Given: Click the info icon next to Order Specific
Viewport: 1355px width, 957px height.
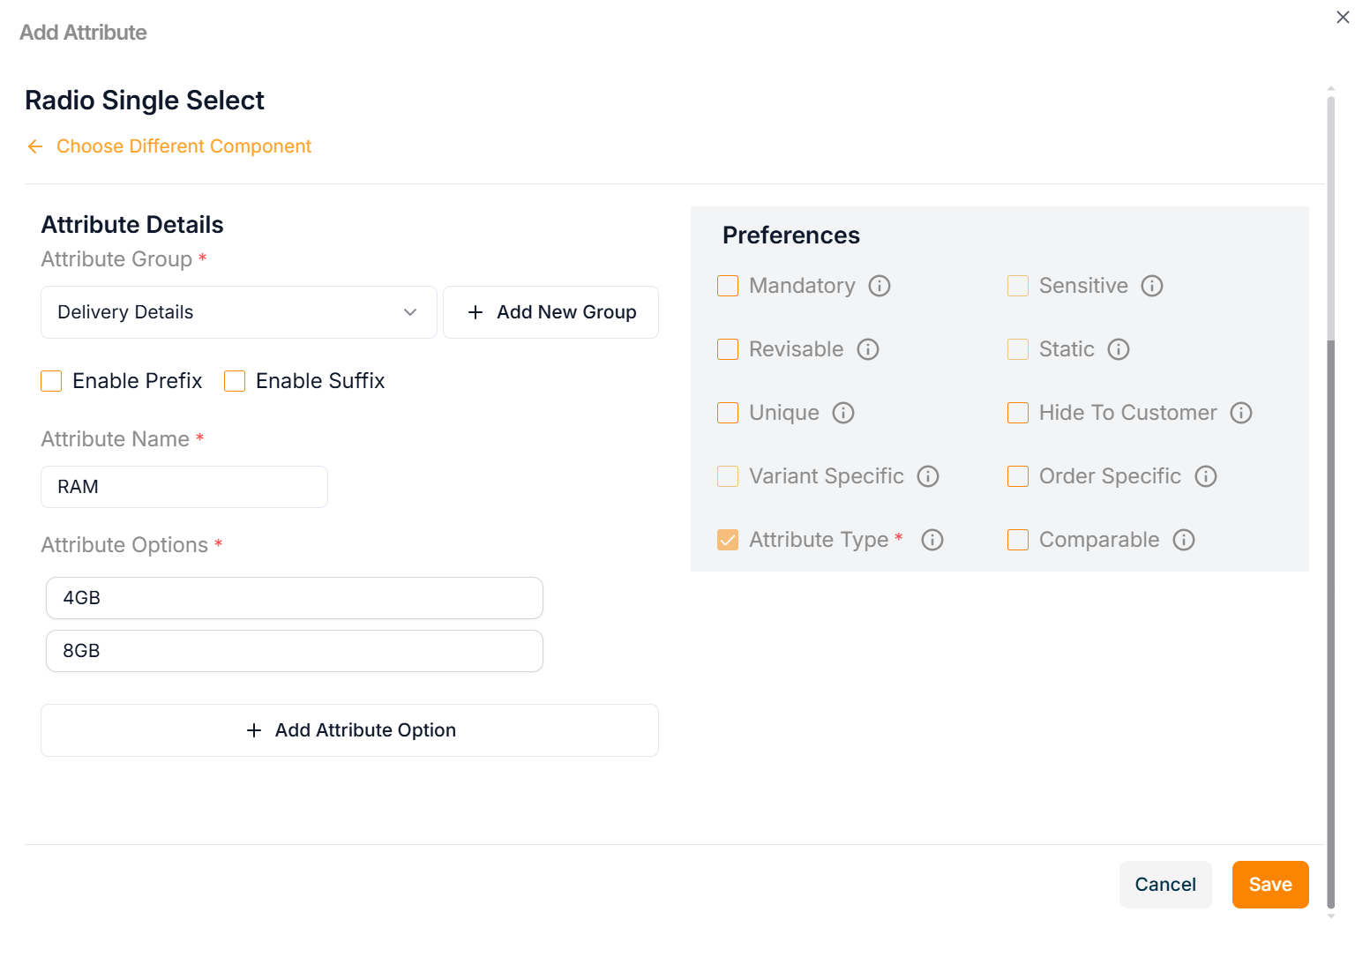Looking at the screenshot, I should click(x=1206, y=476).
